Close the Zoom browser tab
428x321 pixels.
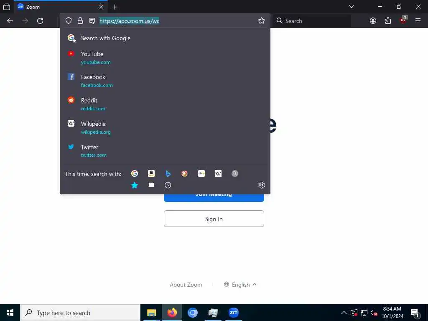pyautogui.click(x=101, y=7)
